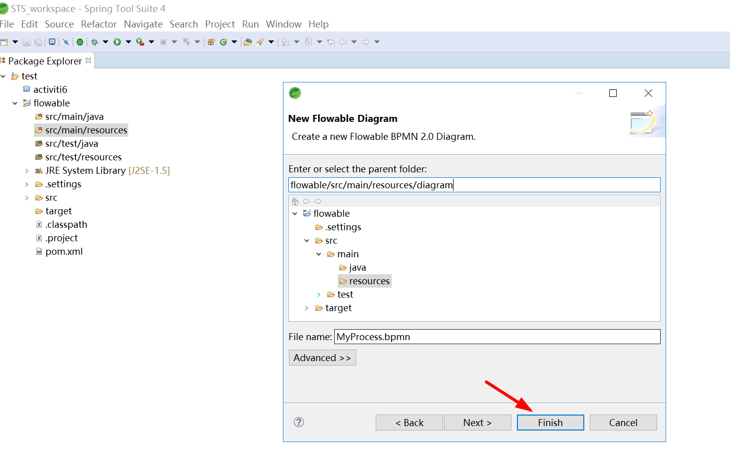Collapse the main folder in dialog tree
Viewport: 730px width, 460px height.
[319, 254]
